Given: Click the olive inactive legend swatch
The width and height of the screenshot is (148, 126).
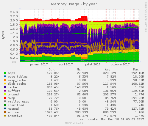Looking at the screenshot, I should 5,116.
